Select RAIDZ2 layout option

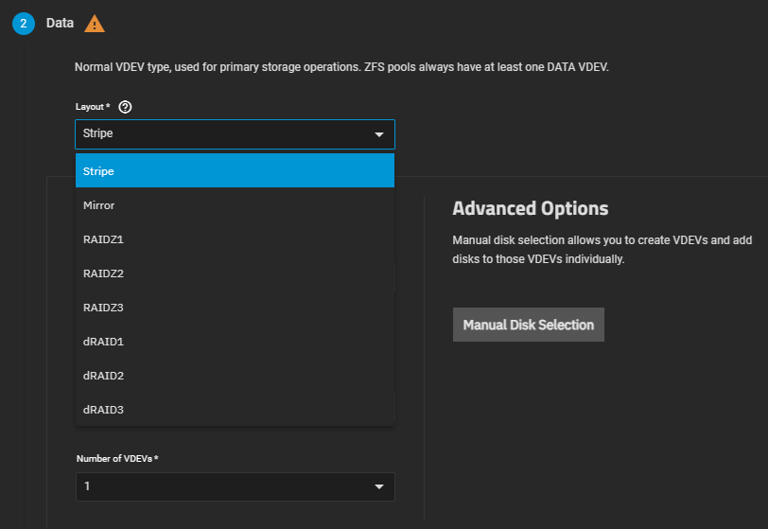[235, 273]
